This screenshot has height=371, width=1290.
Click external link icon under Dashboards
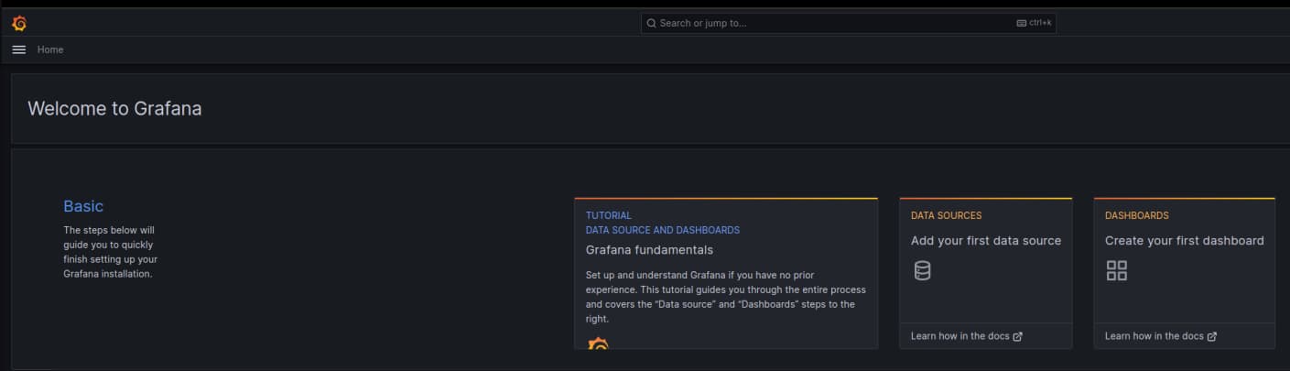pos(1212,336)
